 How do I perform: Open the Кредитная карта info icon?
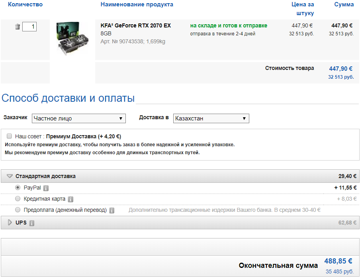pyautogui.click(x=70, y=199)
